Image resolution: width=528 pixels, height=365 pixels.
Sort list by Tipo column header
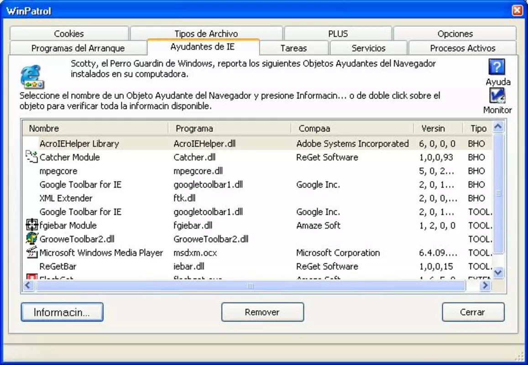tap(478, 128)
